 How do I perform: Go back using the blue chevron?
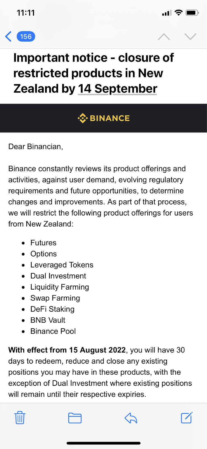[8, 36]
